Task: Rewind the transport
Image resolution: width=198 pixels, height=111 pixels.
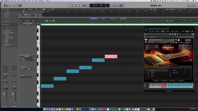Action: pos(71,6)
